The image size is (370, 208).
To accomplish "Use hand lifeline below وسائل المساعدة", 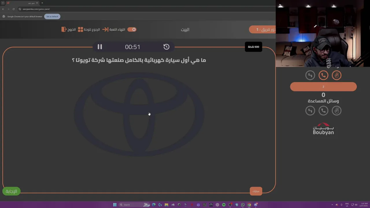I will (x=336, y=111).
